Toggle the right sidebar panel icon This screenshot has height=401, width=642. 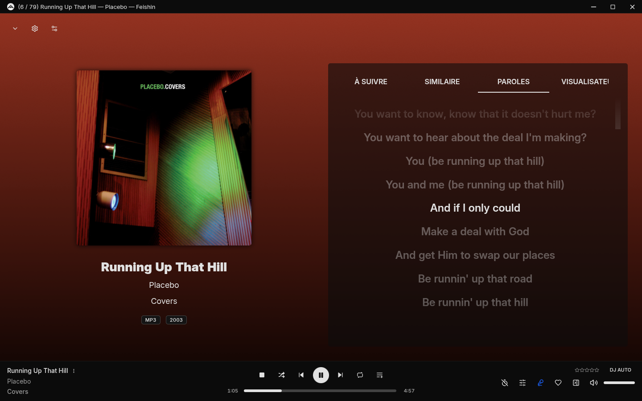pyautogui.click(x=576, y=383)
